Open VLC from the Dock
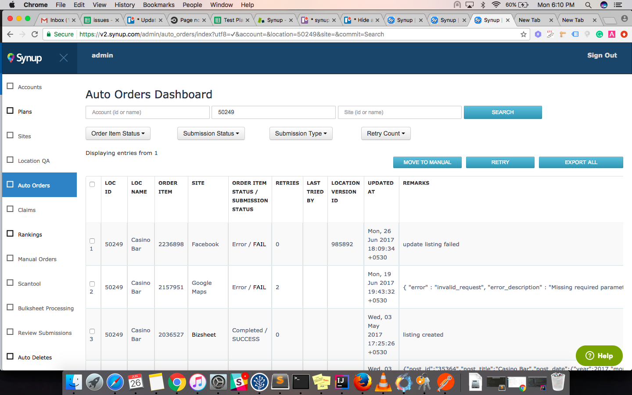This screenshot has width=632, height=395. click(383, 382)
